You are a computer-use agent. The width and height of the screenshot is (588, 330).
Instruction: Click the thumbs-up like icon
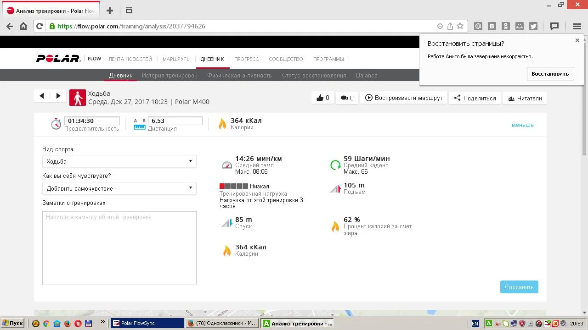(x=320, y=98)
